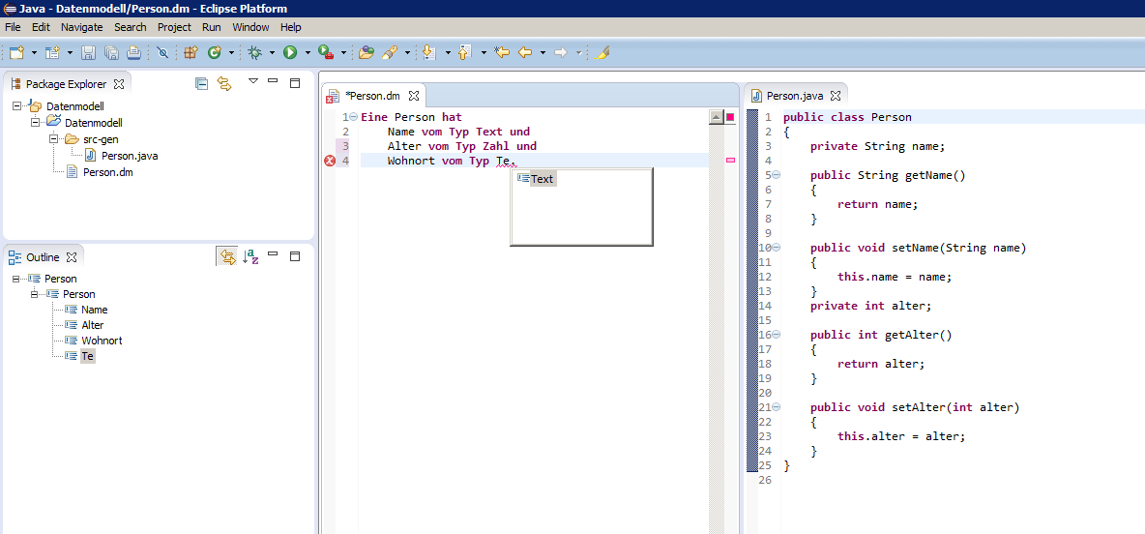Open Person.dm in Package Explorer
This screenshot has height=534, width=1145.
click(x=106, y=172)
